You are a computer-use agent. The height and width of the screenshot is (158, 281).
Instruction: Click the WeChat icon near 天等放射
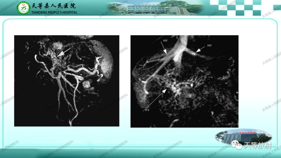(x=237, y=145)
